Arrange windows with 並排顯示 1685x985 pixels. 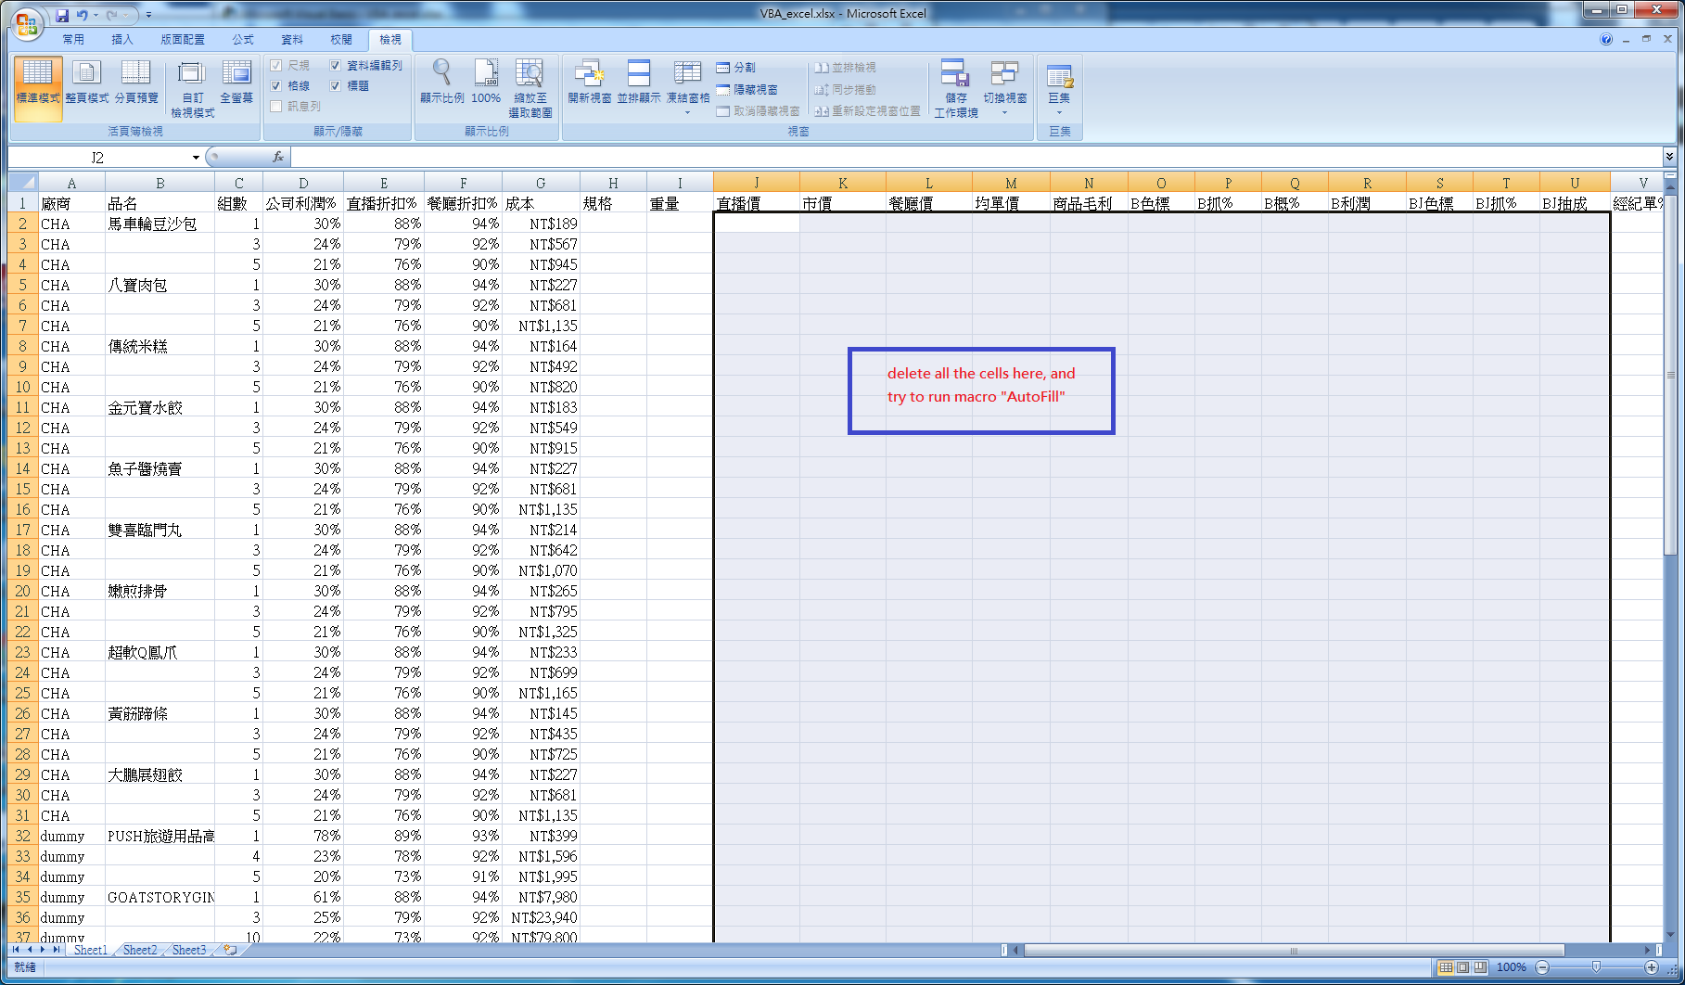[x=639, y=82]
